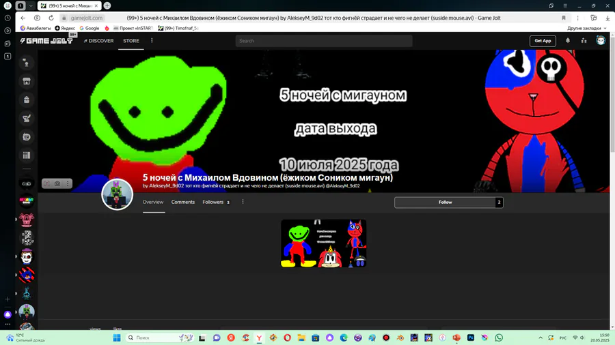Viewport: 615px width, 345px height.
Task: Open the Discover page
Action: (98, 41)
